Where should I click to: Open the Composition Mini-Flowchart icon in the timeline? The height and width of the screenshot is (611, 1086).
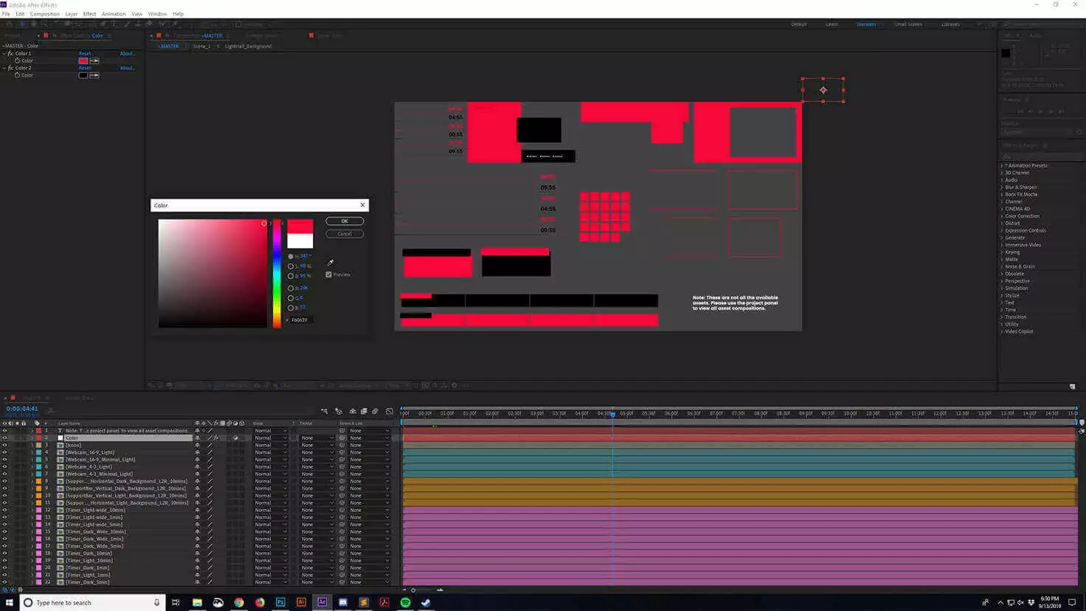[324, 412]
